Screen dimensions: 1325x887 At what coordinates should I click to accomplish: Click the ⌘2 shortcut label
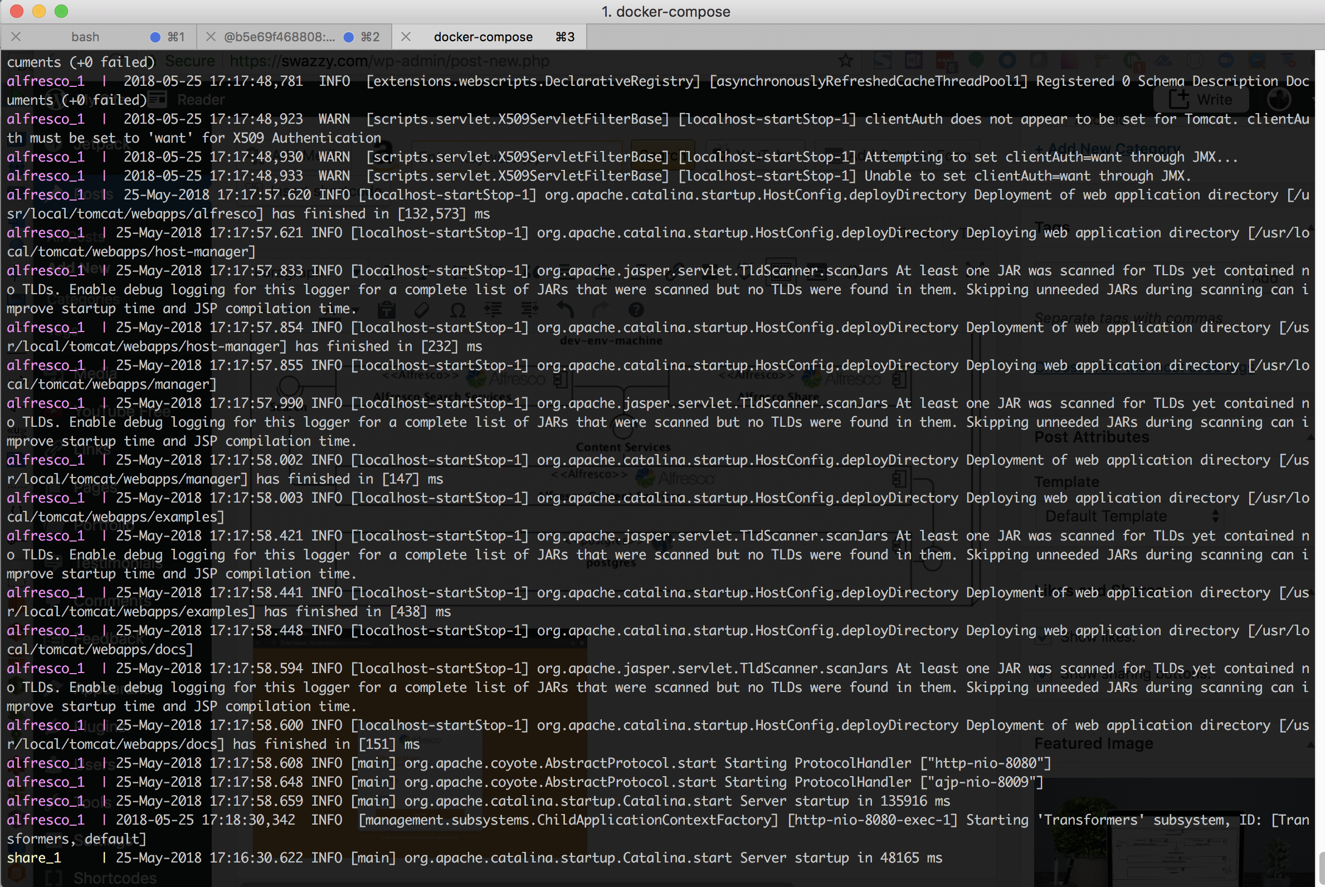(370, 37)
